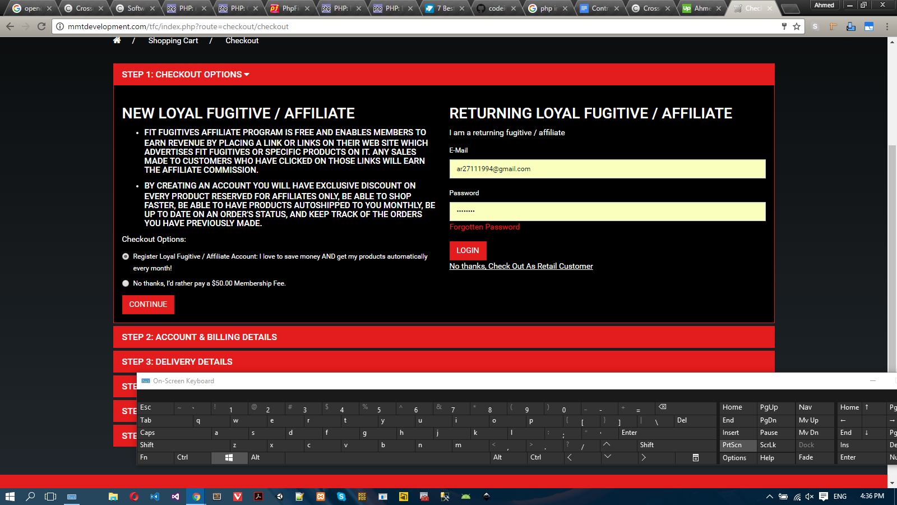Go back using the browser back arrow

10,26
